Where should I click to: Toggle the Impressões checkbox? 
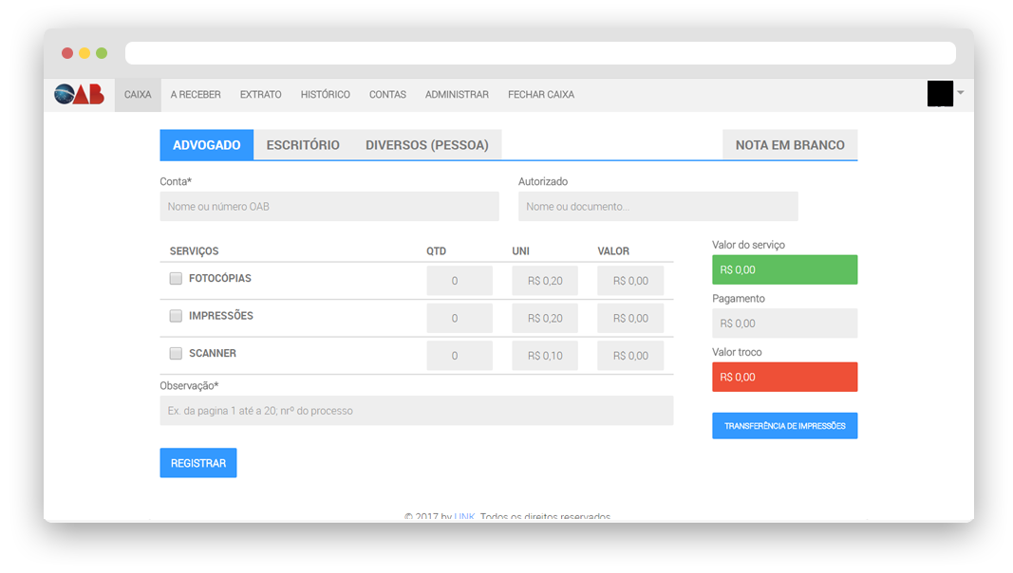[x=176, y=316]
